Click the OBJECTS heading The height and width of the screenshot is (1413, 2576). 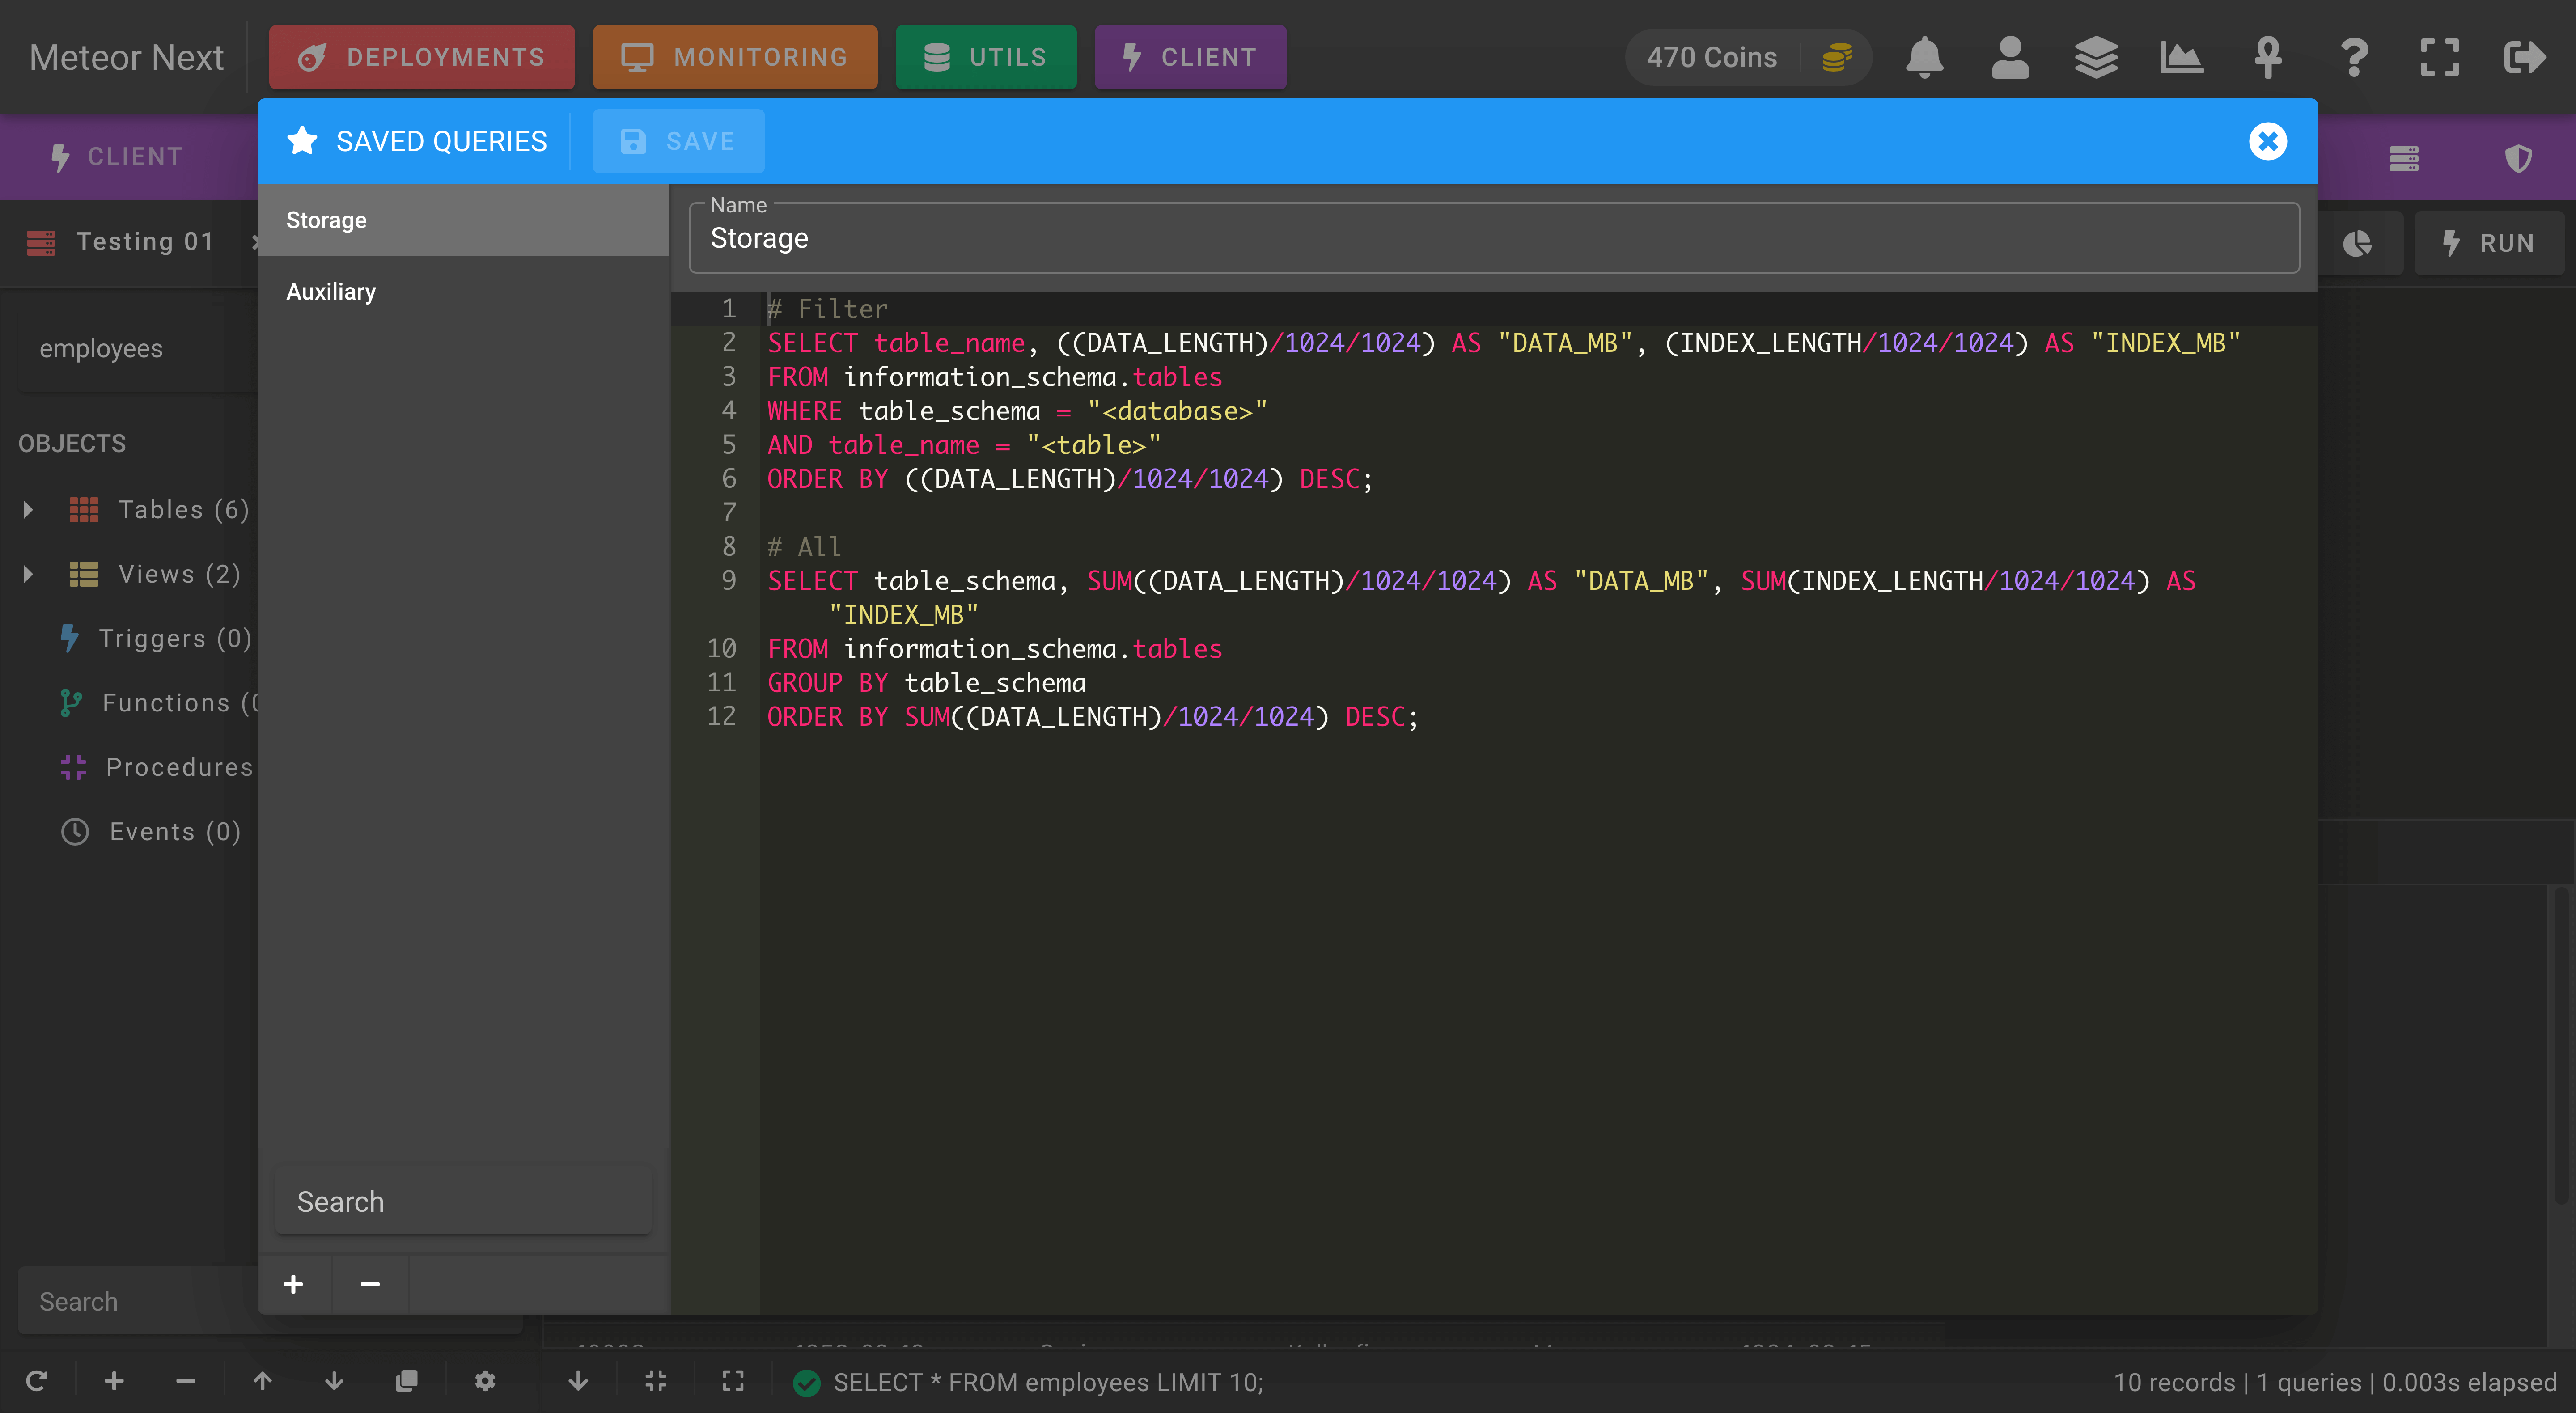tap(72, 444)
